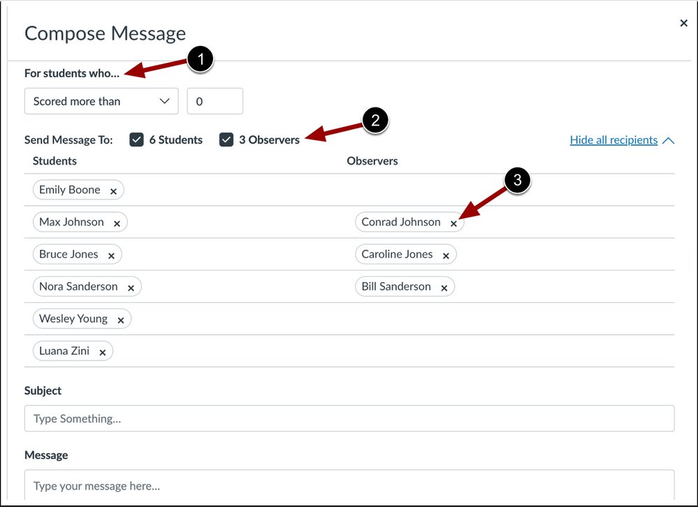Uncheck the 3 Observers checkbox
Viewport: 698px width, 507px height.
226,139
